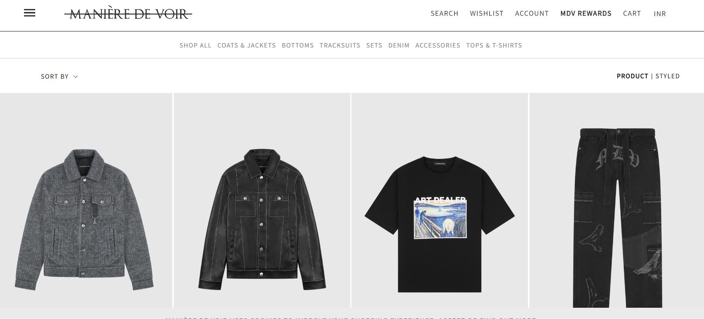Open the Bottoms category

pos(298,45)
